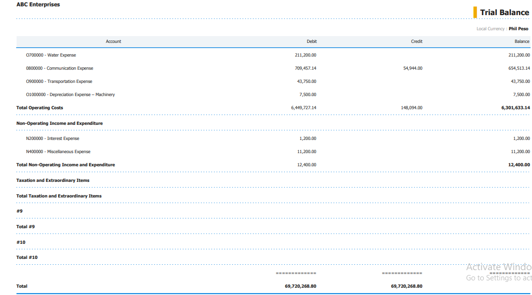Select the Trial Balance report title
This screenshot has width=532, height=295.
pyautogui.click(x=504, y=13)
